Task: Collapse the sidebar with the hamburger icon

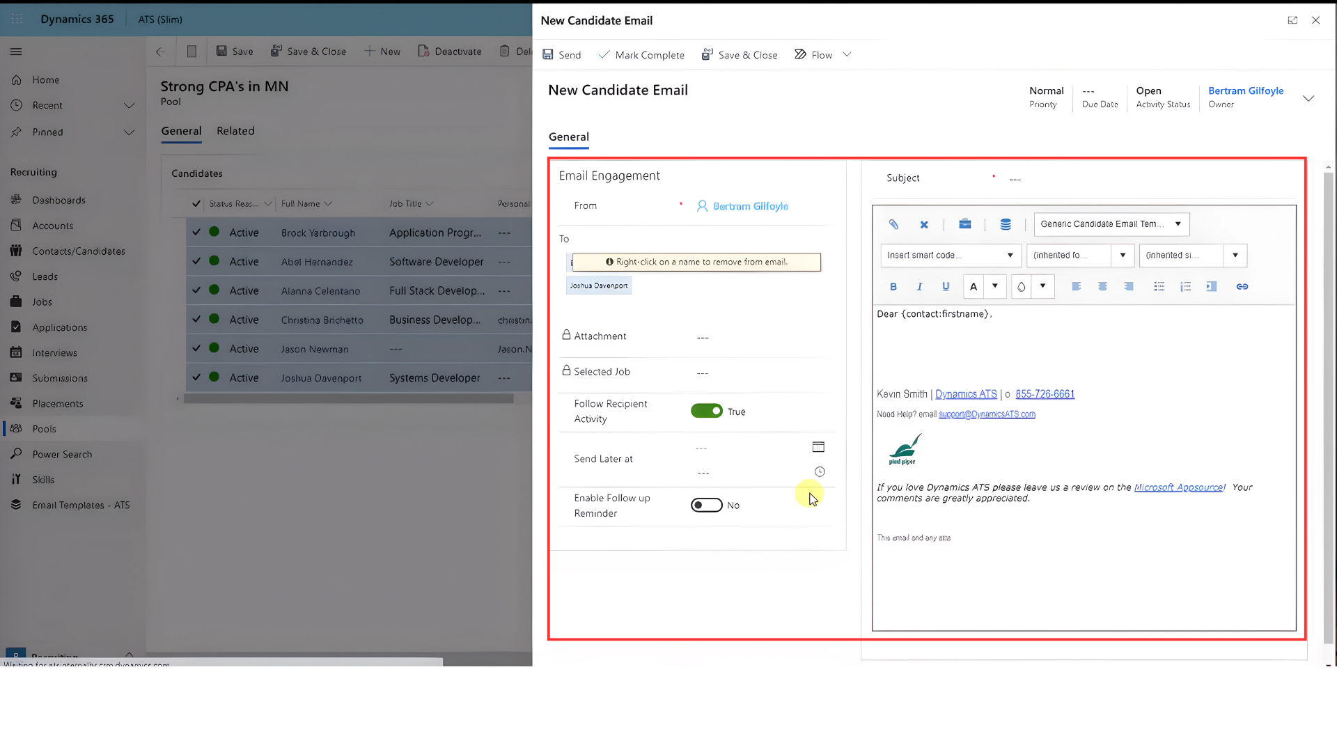Action: pos(16,52)
